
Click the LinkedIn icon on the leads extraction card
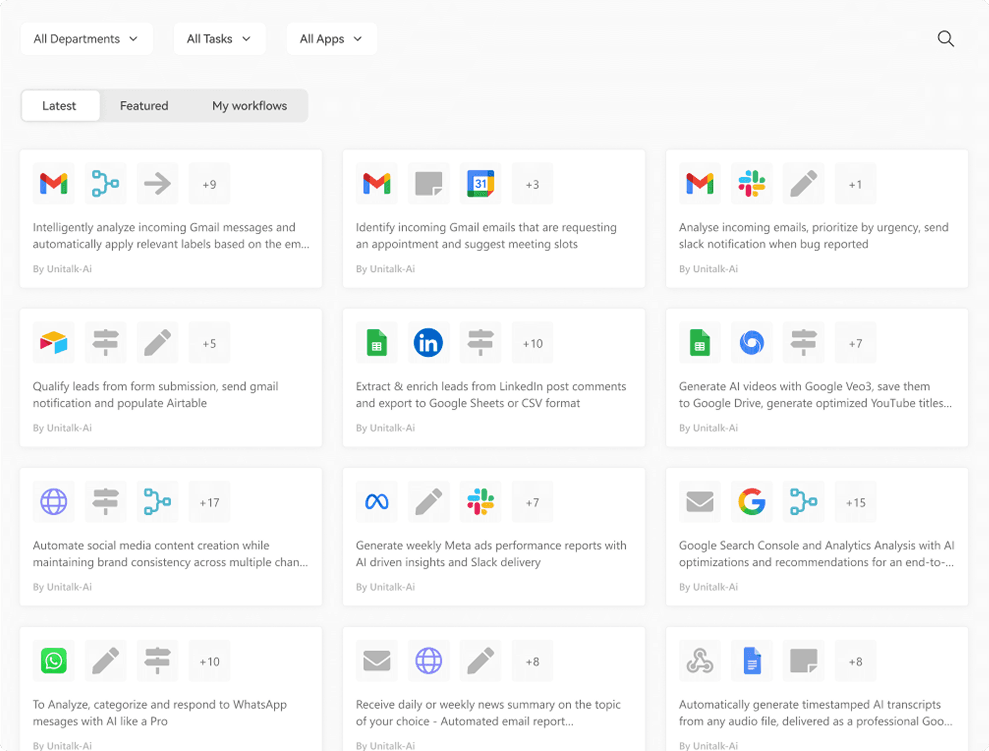pyautogui.click(x=428, y=342)
